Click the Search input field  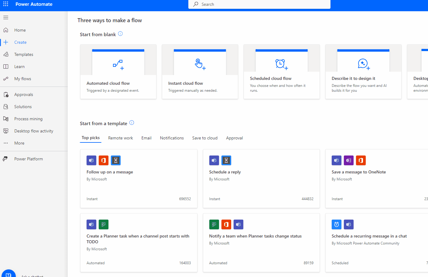259,4
